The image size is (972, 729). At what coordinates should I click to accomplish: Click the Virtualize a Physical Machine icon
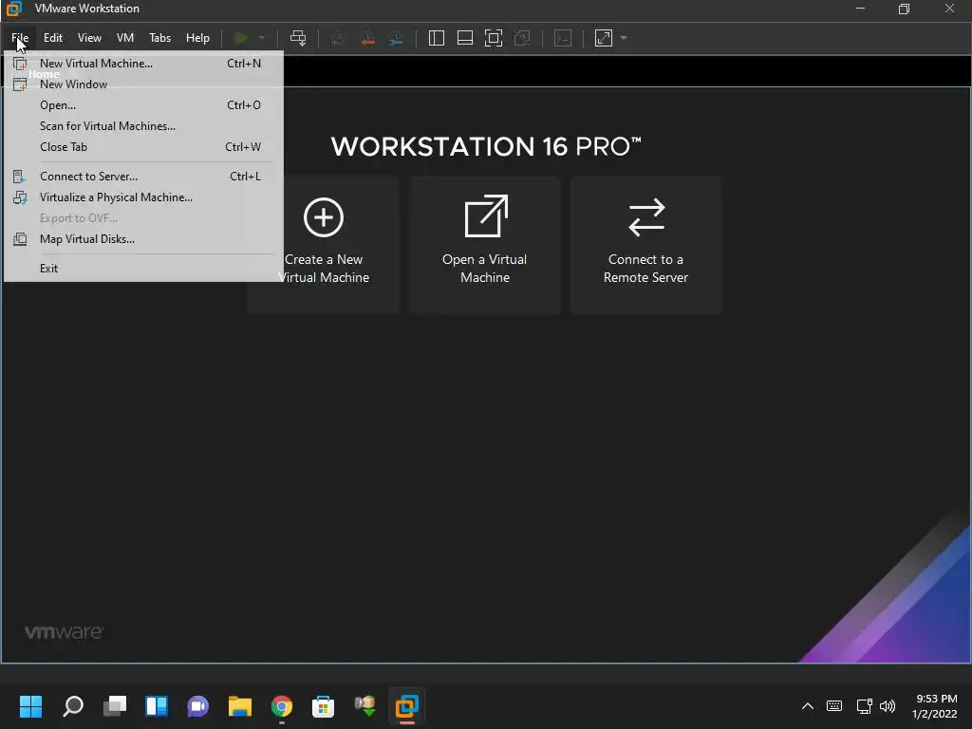(x=20, y=197)
